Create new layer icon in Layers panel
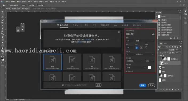The height and width of the screenshot is (101, 188). [175, 89]
